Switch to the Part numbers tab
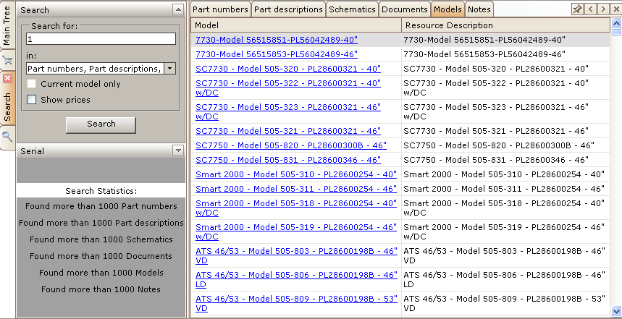Viewport: 622px width, 319px height. [220, 9]
